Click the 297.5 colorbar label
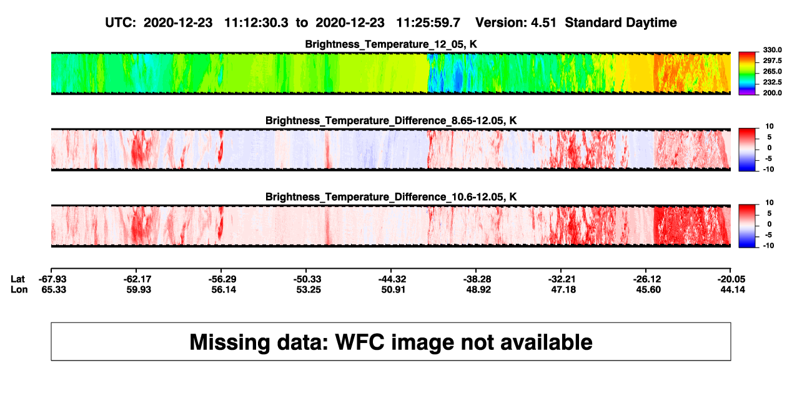This screenshot has height=416, width=812. tap(774, 60)
